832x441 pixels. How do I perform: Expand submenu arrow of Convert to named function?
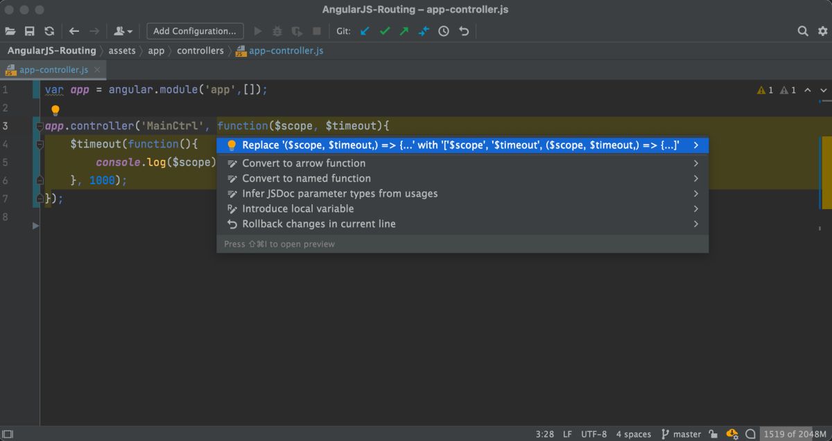[695, 179]
